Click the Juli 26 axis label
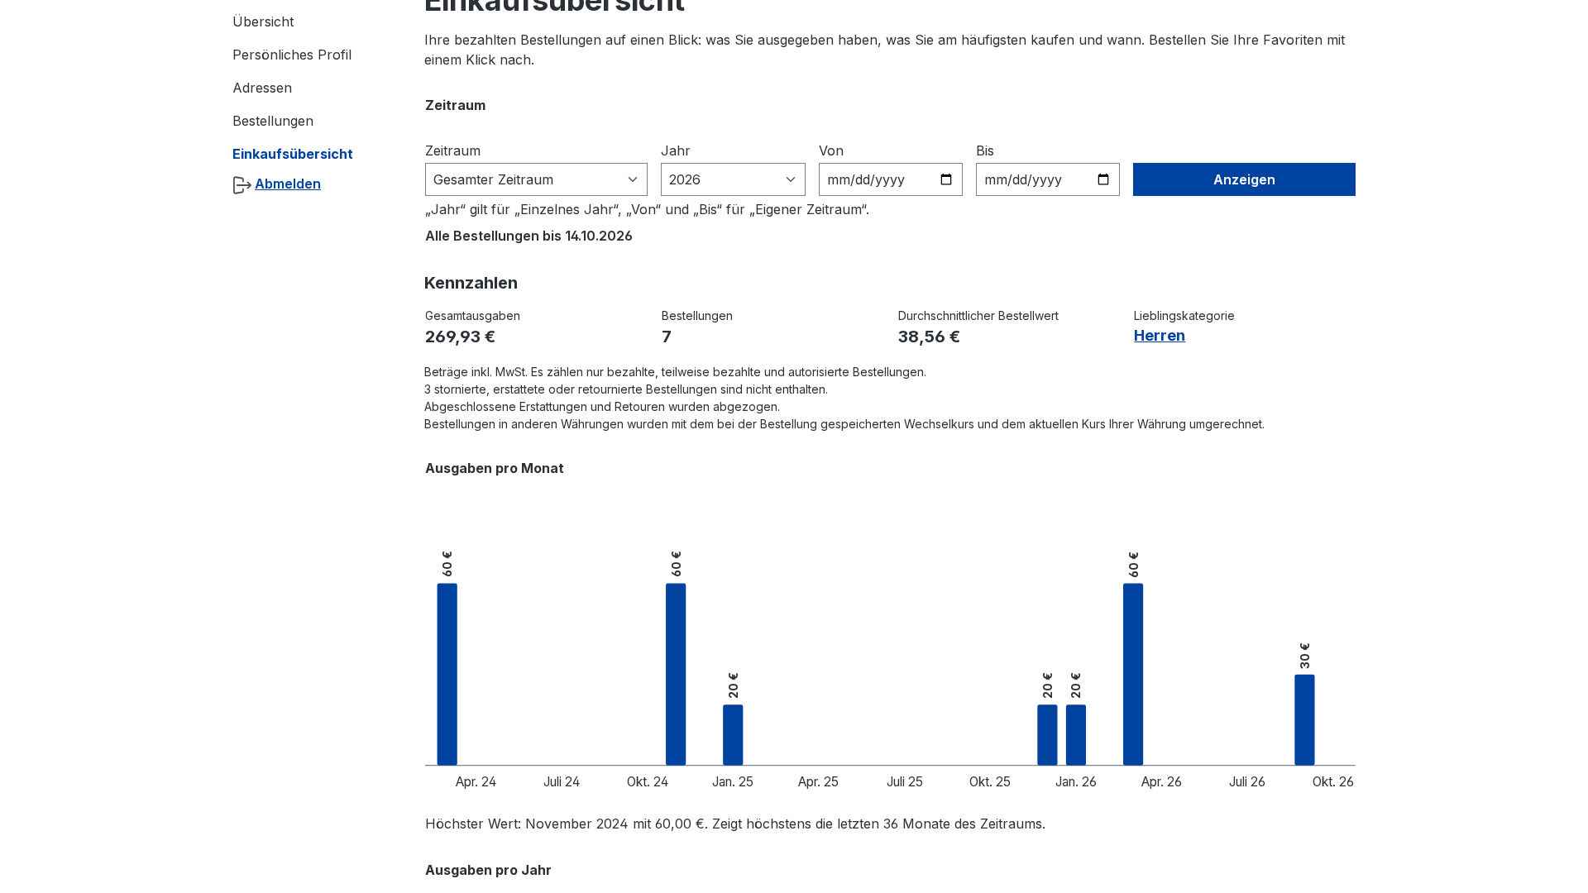Screen dimensions: 1588x893 (1247, 781)
